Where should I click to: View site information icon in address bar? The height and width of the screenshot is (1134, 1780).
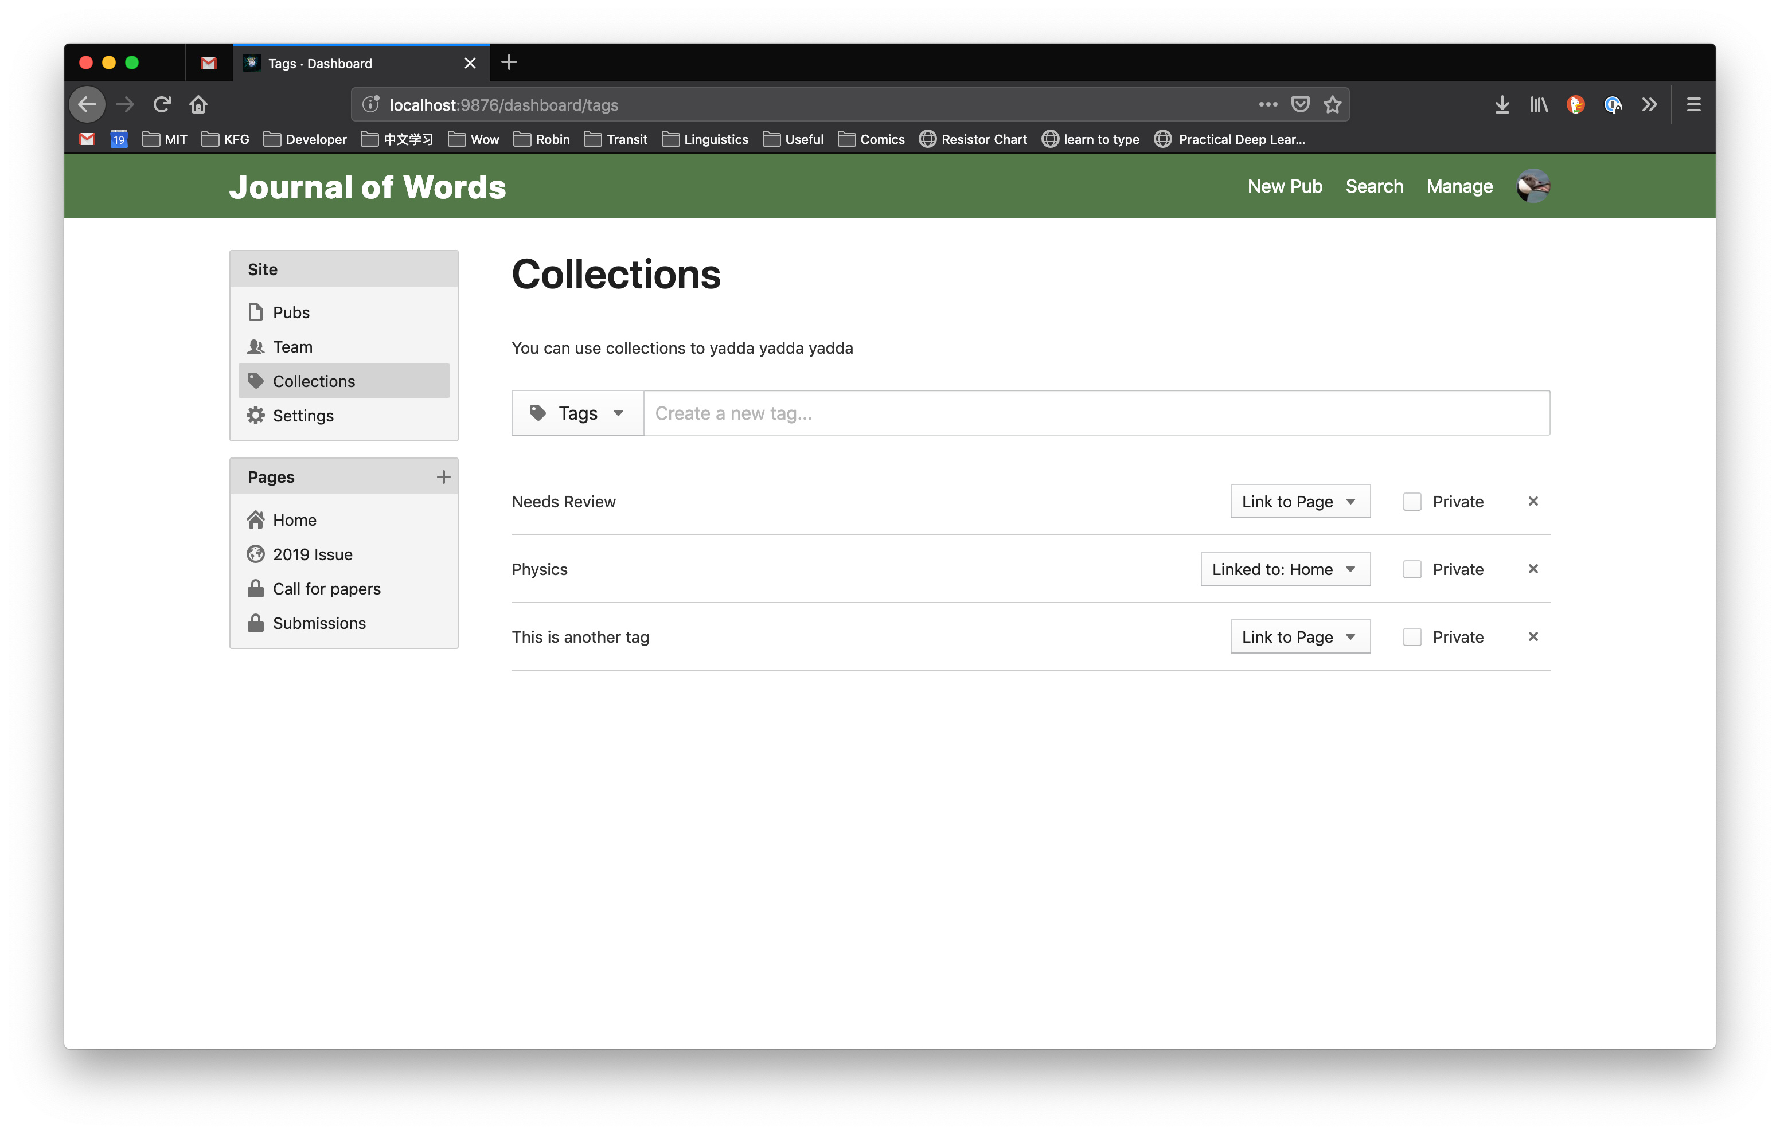pyautogui.click(x=370, y=104)
